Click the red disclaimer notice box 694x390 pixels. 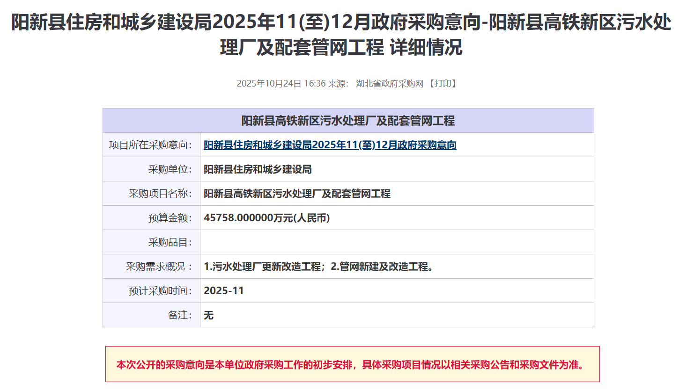coord(352,364)
